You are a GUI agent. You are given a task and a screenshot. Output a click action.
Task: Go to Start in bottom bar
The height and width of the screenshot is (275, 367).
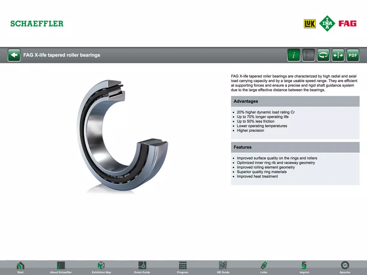click(20, 268)
